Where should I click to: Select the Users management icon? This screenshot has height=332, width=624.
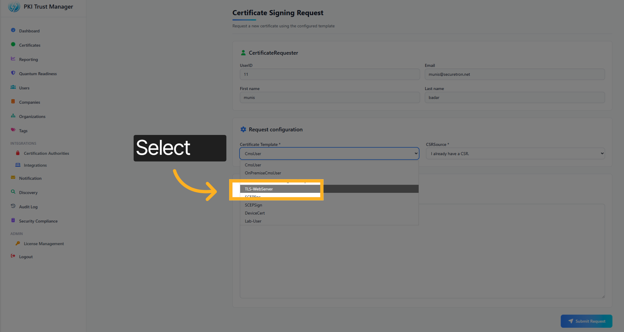pos(13,88)
